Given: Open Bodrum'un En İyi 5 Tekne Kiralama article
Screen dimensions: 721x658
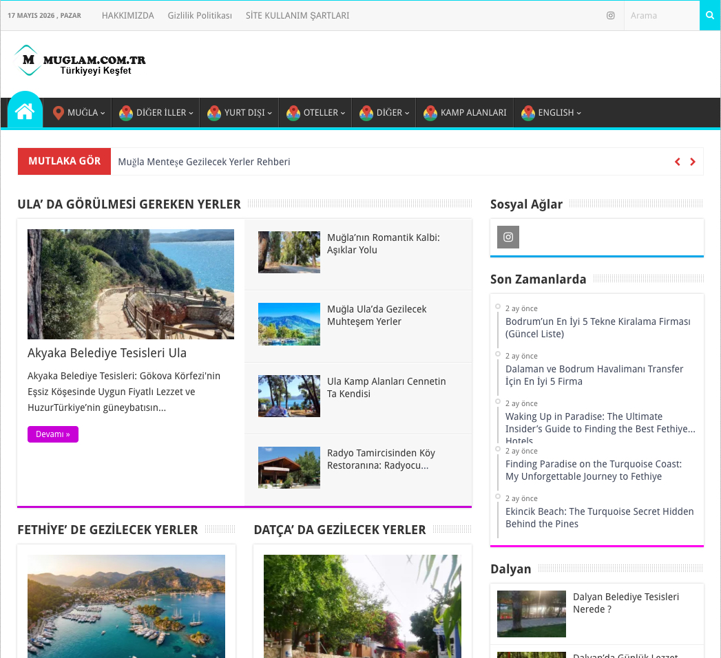Looking at the screenshot, I should click(598, 328).
